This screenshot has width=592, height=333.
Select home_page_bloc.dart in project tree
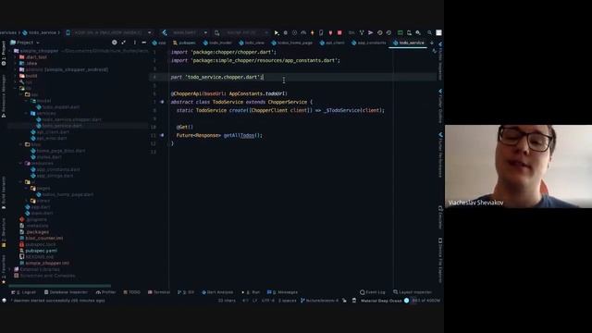coord(58,151)
